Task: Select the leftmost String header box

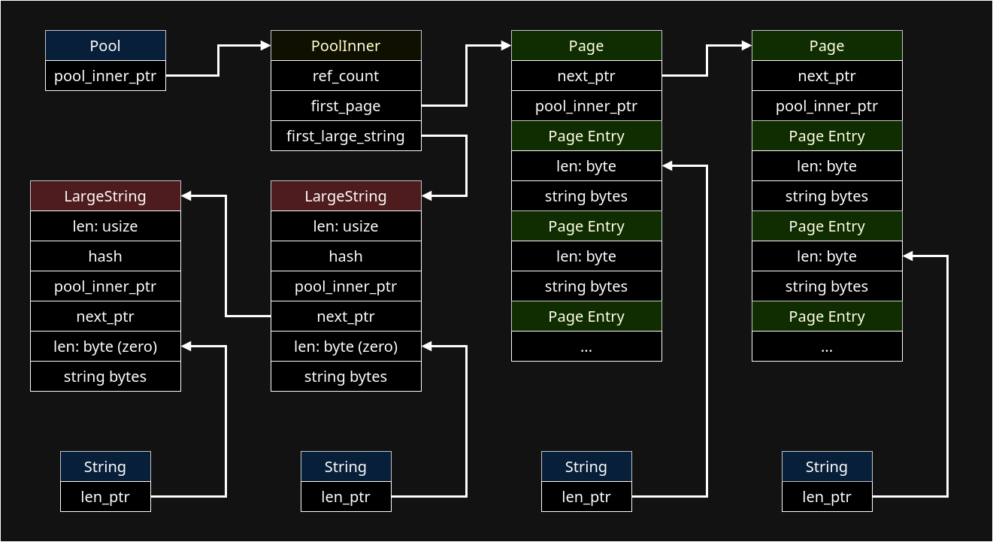Action: coord(105,467)
